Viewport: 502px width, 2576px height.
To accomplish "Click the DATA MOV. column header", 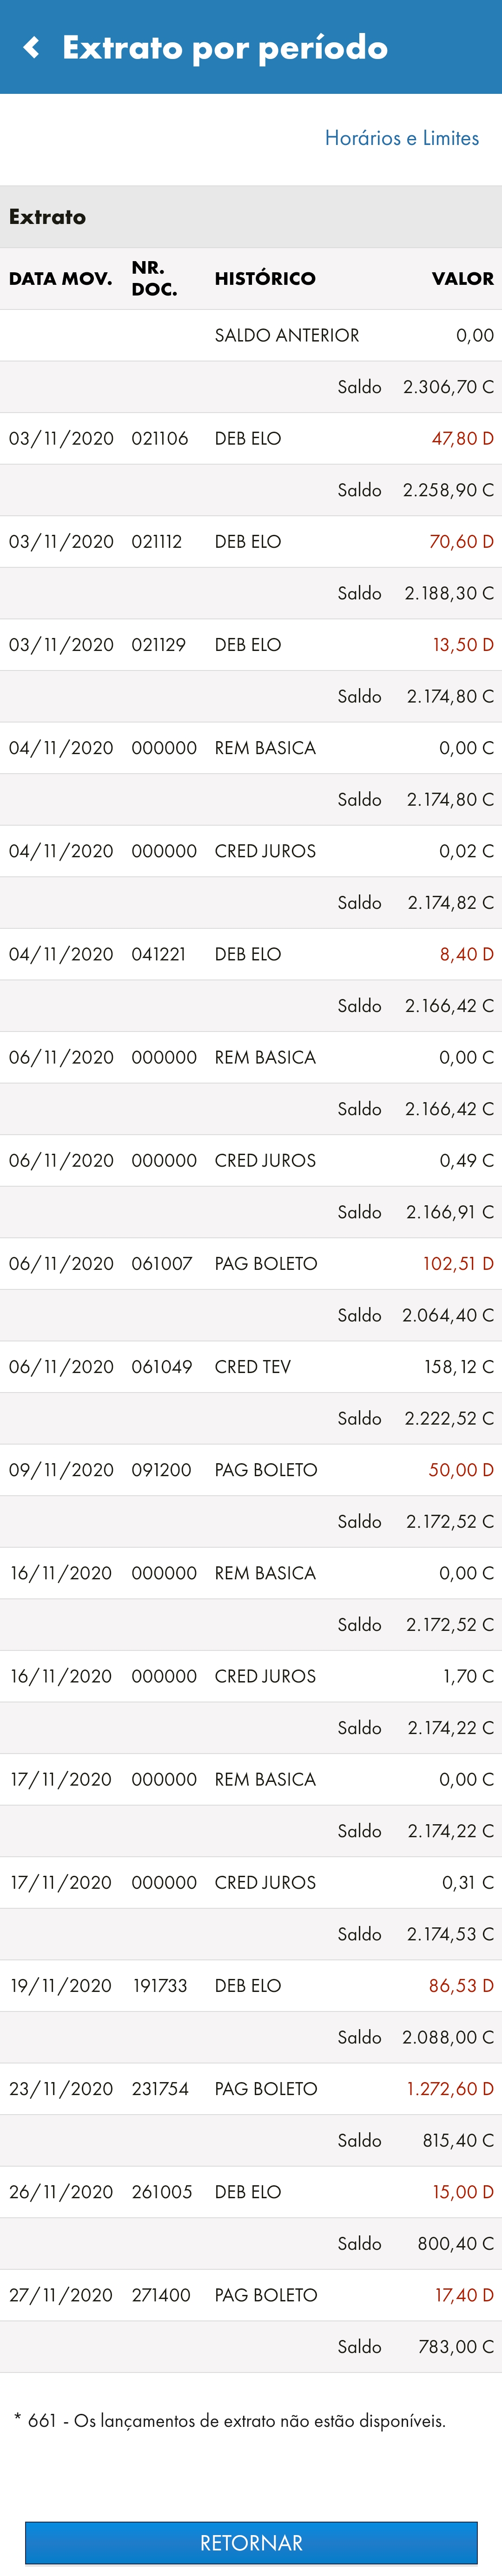I will tap(60, 278).
